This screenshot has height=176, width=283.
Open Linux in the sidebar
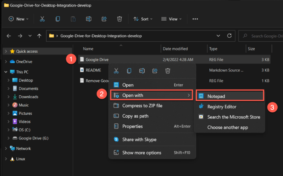[x=17, y=159]
